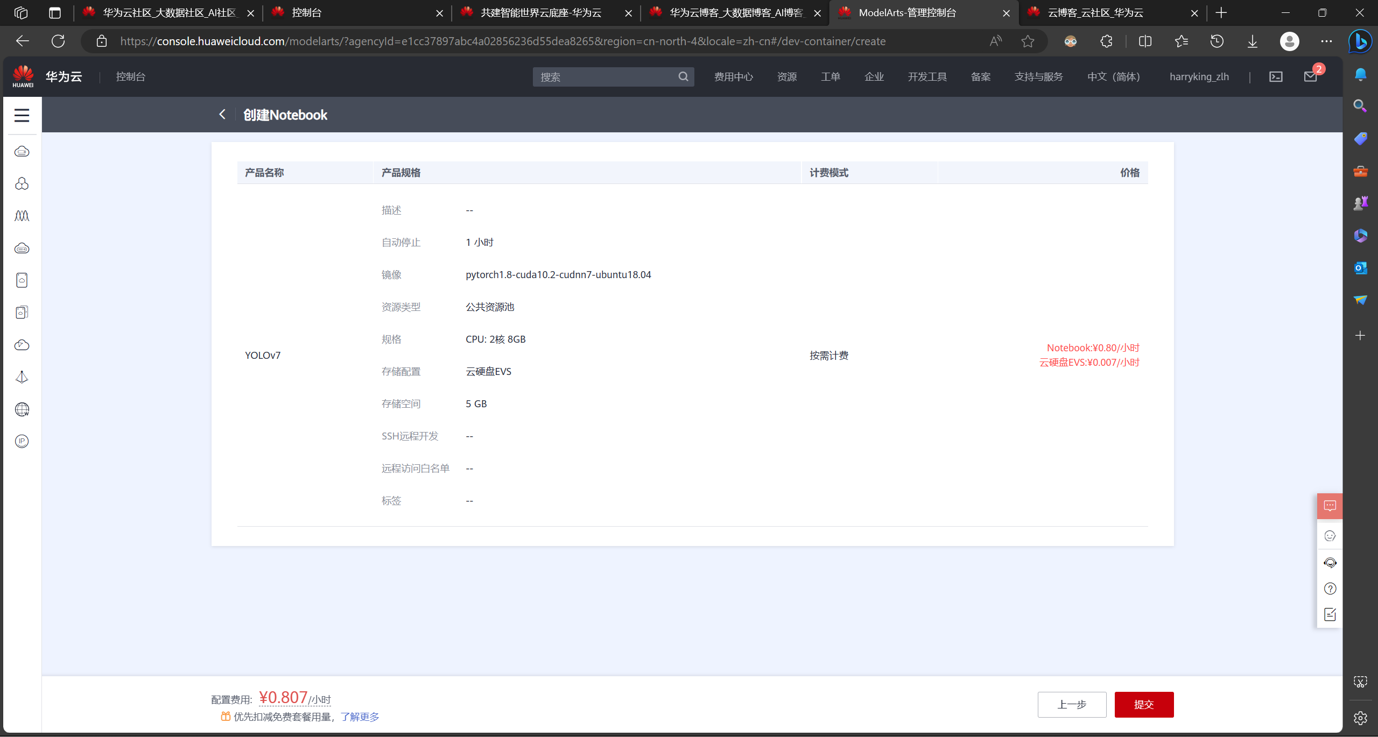Open the messages envelope icon
This screenshot has height=737, width=1378.
tap(1310, 77)
